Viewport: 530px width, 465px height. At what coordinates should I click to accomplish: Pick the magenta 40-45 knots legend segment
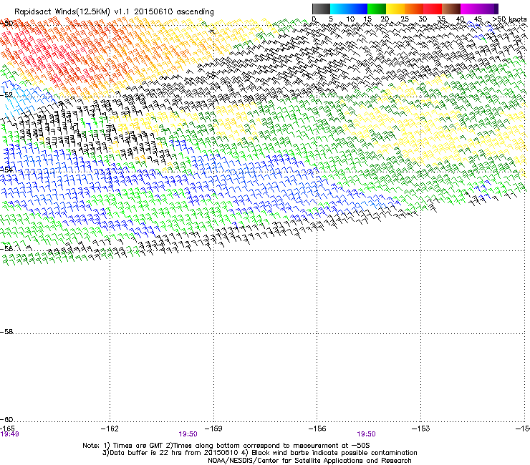(470, 9)
